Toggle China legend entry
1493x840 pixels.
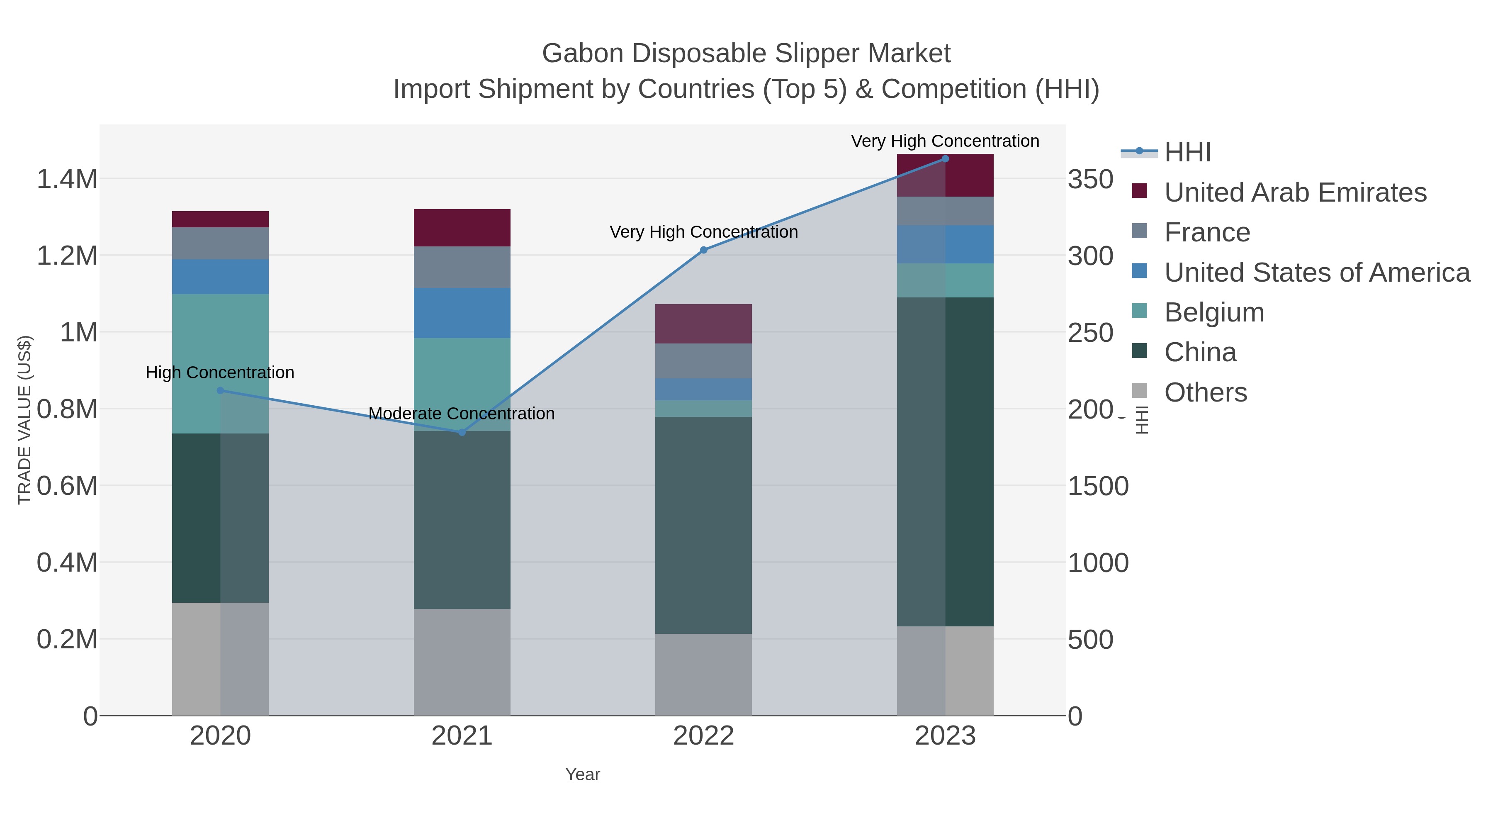click(x=1184, y=353)
